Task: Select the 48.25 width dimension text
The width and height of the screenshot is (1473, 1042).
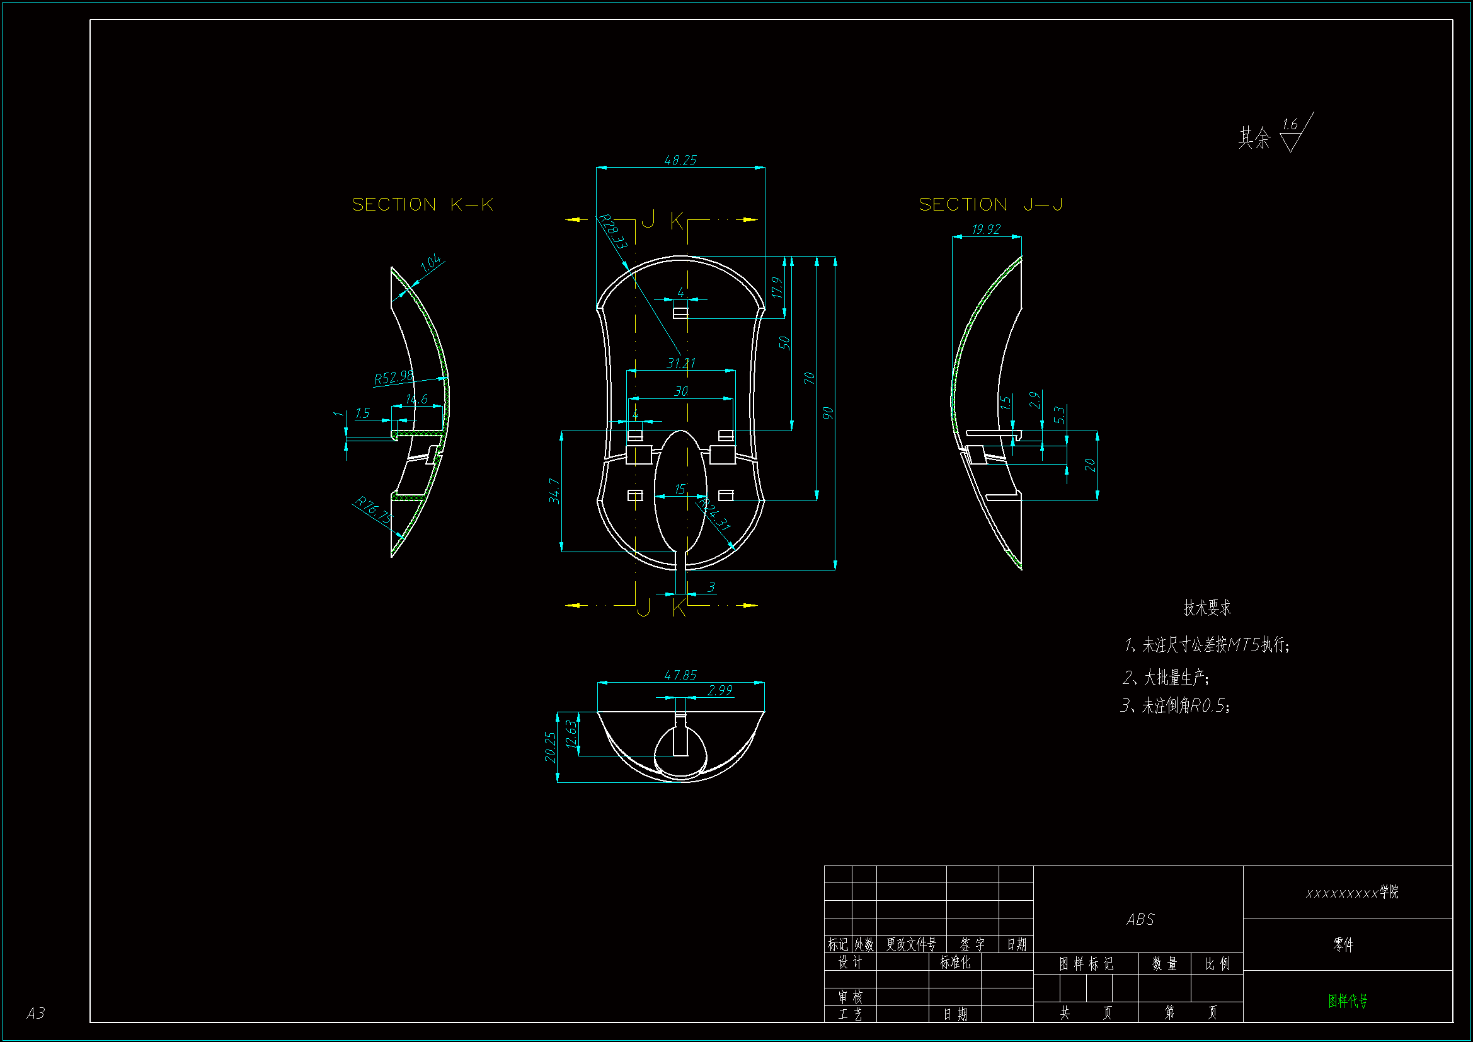Action: coord(680,160)
